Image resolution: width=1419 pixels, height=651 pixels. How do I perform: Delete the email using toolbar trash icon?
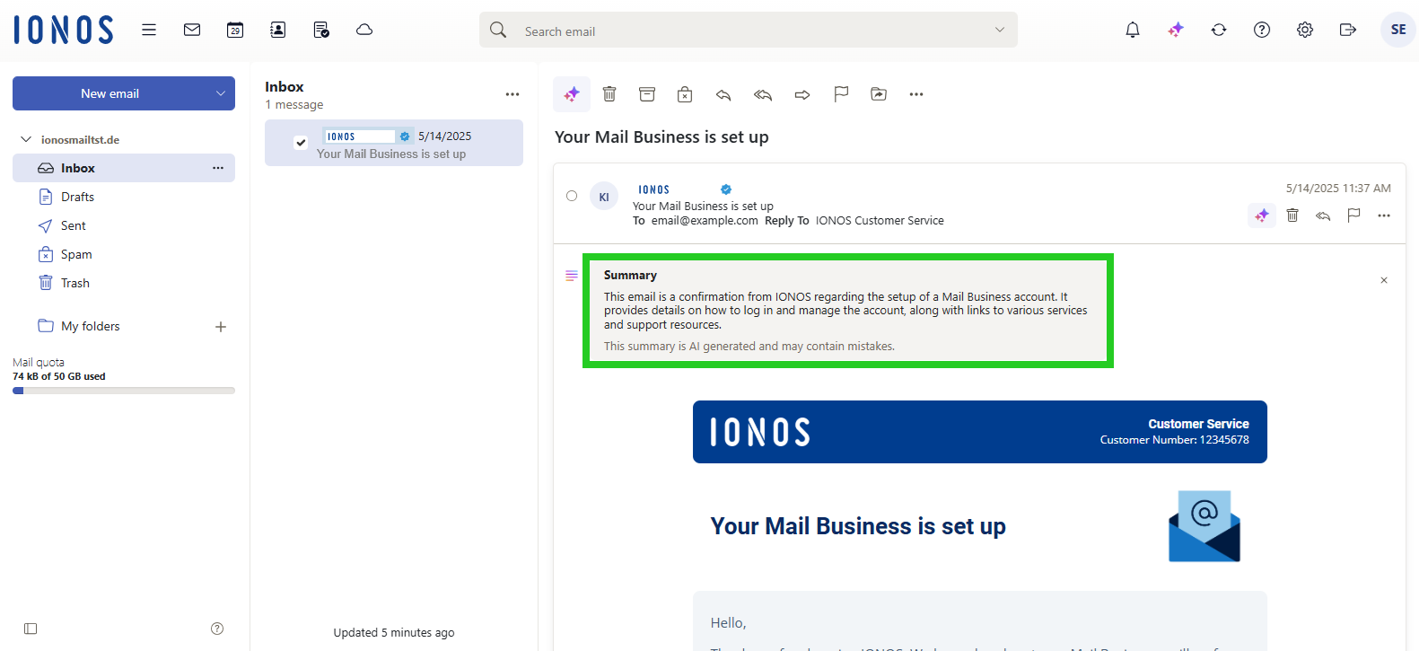[x=609, y=94]
